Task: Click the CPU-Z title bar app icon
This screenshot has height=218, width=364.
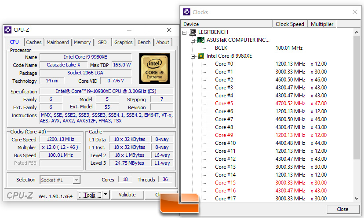Action: 8,30
